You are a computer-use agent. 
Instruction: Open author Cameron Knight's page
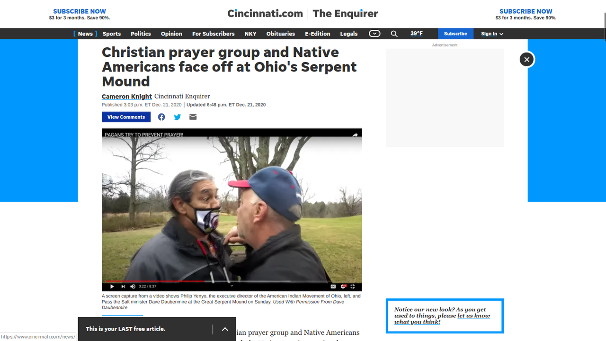(127, 97)
